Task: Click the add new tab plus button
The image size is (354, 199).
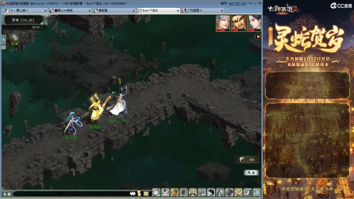Action: (227, 11)
